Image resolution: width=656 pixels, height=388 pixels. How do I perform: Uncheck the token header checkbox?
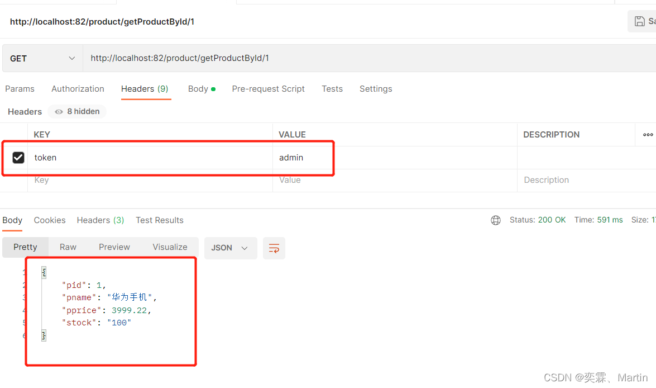click(18, 158)
